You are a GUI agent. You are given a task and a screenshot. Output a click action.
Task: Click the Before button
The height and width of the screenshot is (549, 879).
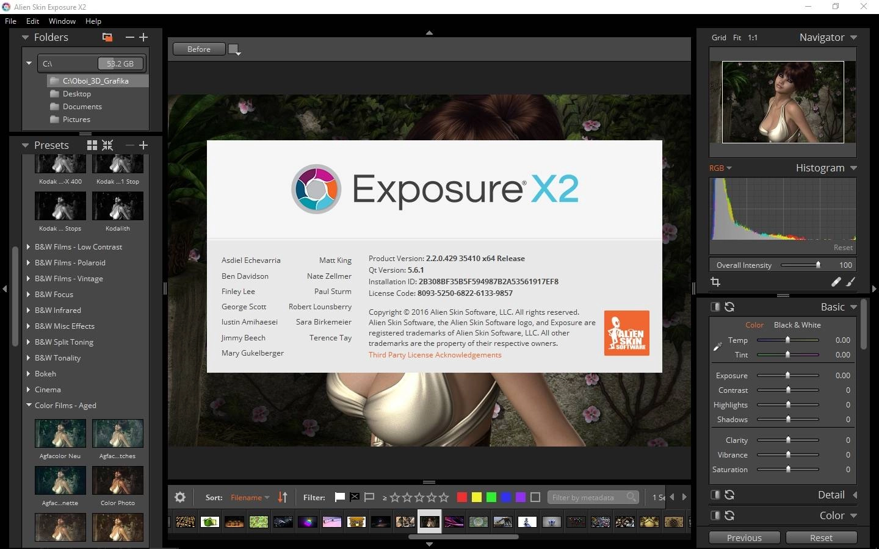point(199,49)
